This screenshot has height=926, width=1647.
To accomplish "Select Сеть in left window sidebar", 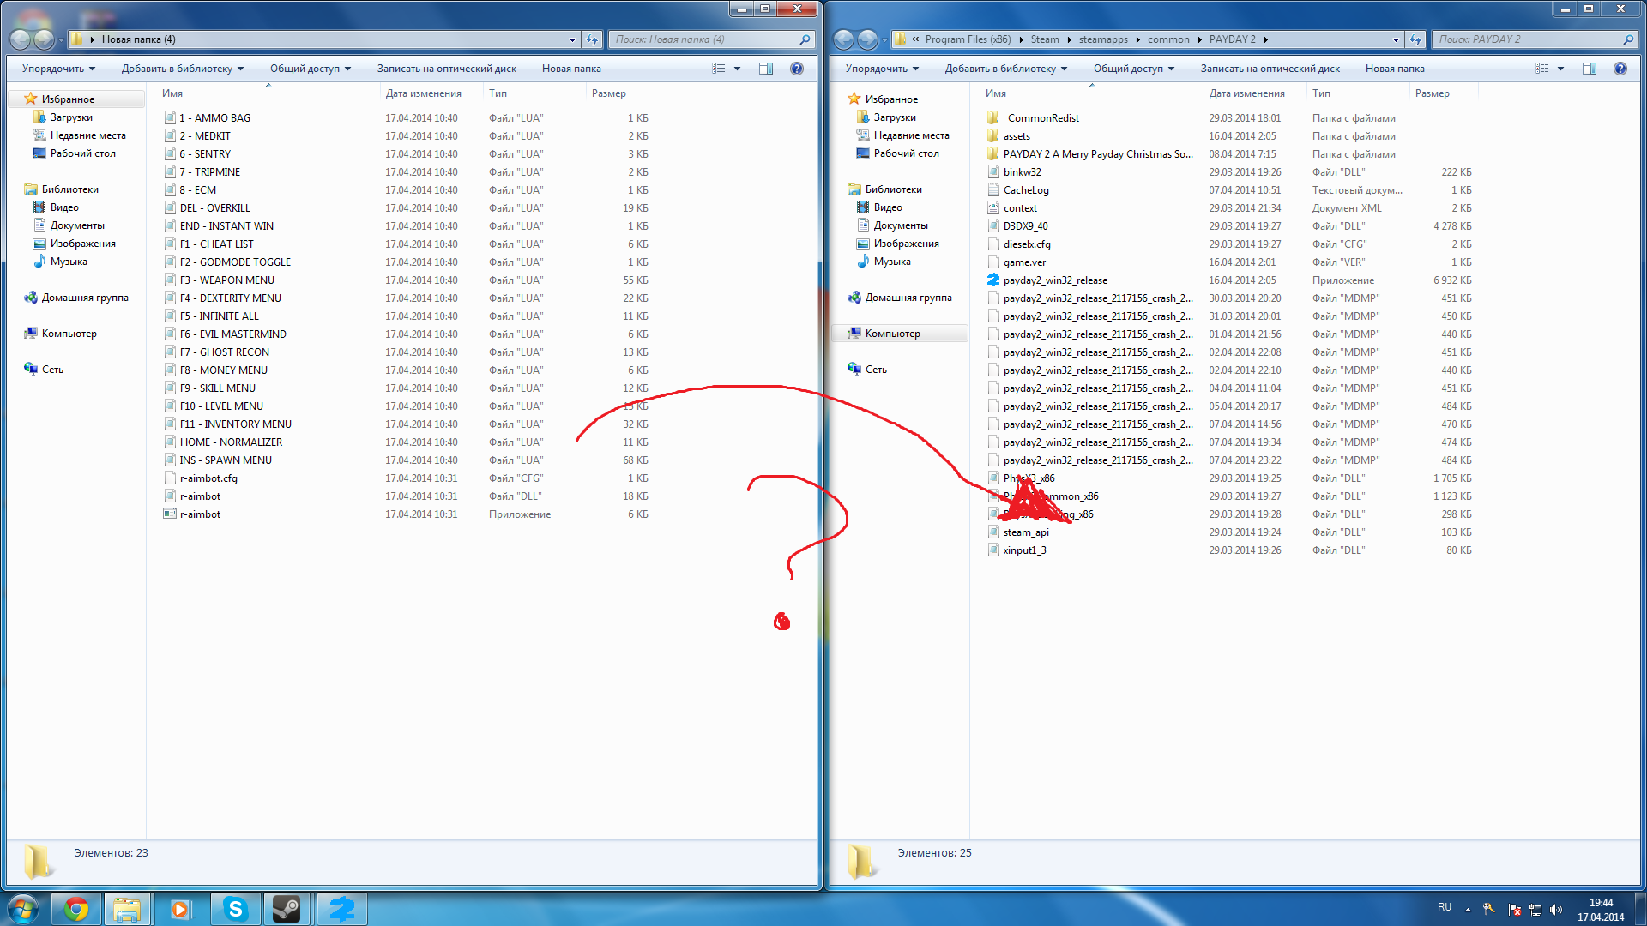I will click(52, 370).
